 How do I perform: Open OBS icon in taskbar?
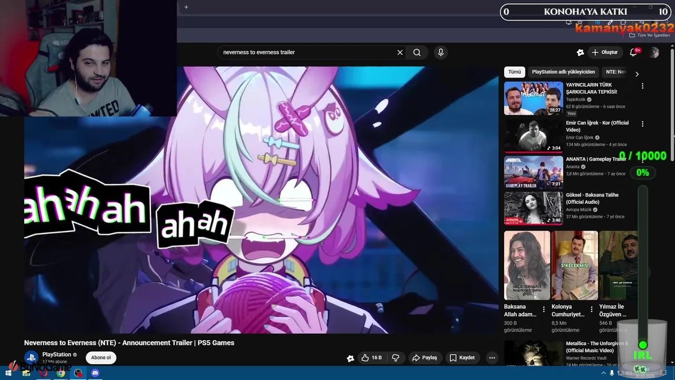[x=78, y=373]
